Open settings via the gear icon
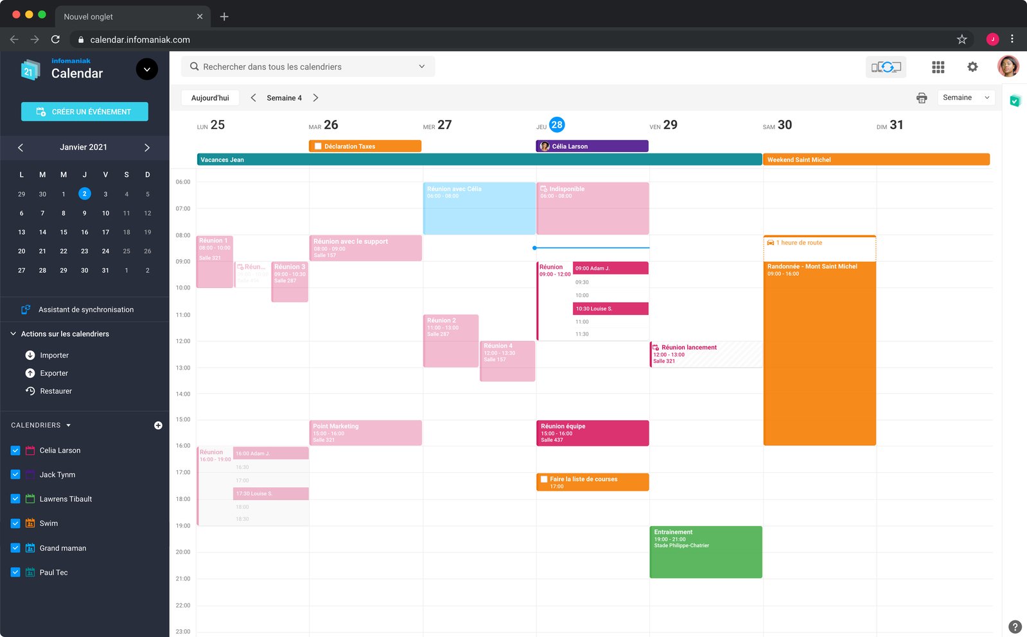This screenshot has width=1027, height=637. [972, 67]
